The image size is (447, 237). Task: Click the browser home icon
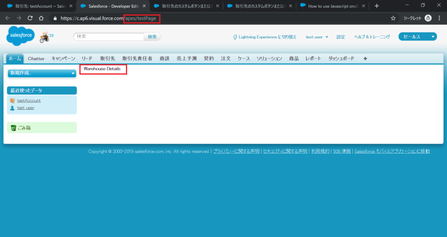(x=41, y=18)
